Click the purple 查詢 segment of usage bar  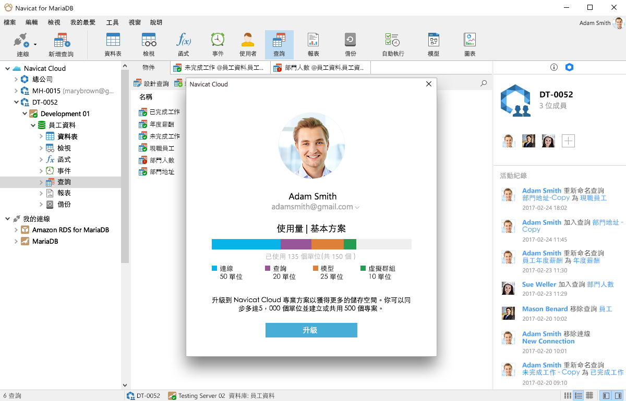296,244
